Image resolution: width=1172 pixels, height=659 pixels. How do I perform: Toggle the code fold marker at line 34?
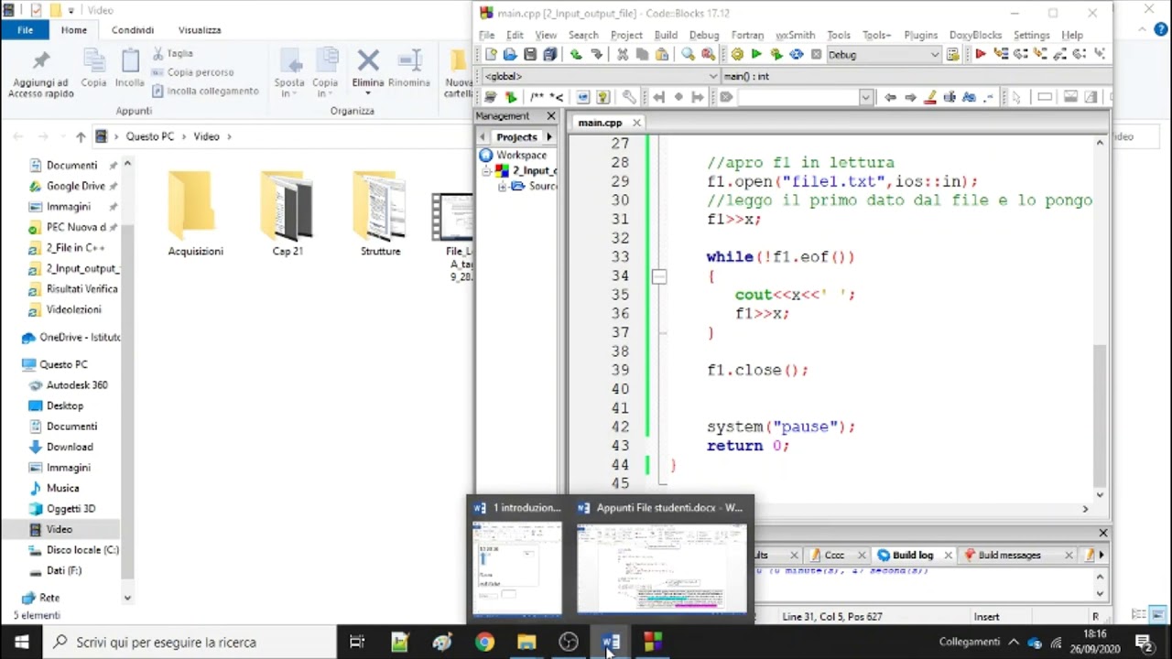(658, 276)
